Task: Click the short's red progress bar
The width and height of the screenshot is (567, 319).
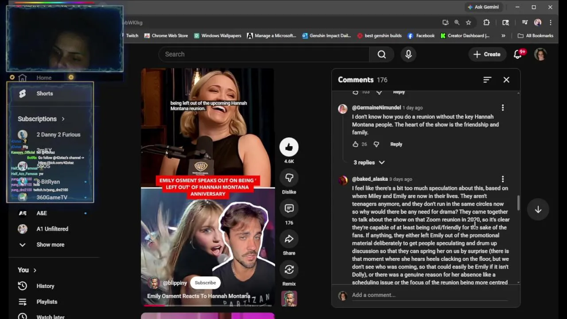Action: click(x=153, y=305)
